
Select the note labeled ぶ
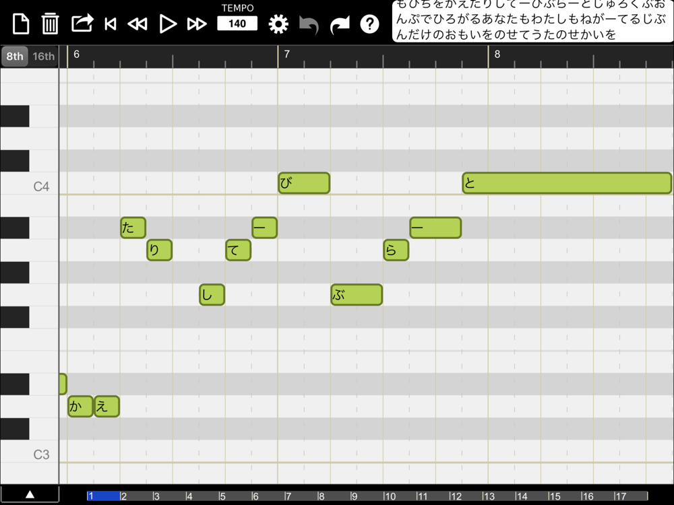(357, 295)
